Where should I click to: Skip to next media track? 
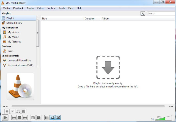[x=25, y=118]
